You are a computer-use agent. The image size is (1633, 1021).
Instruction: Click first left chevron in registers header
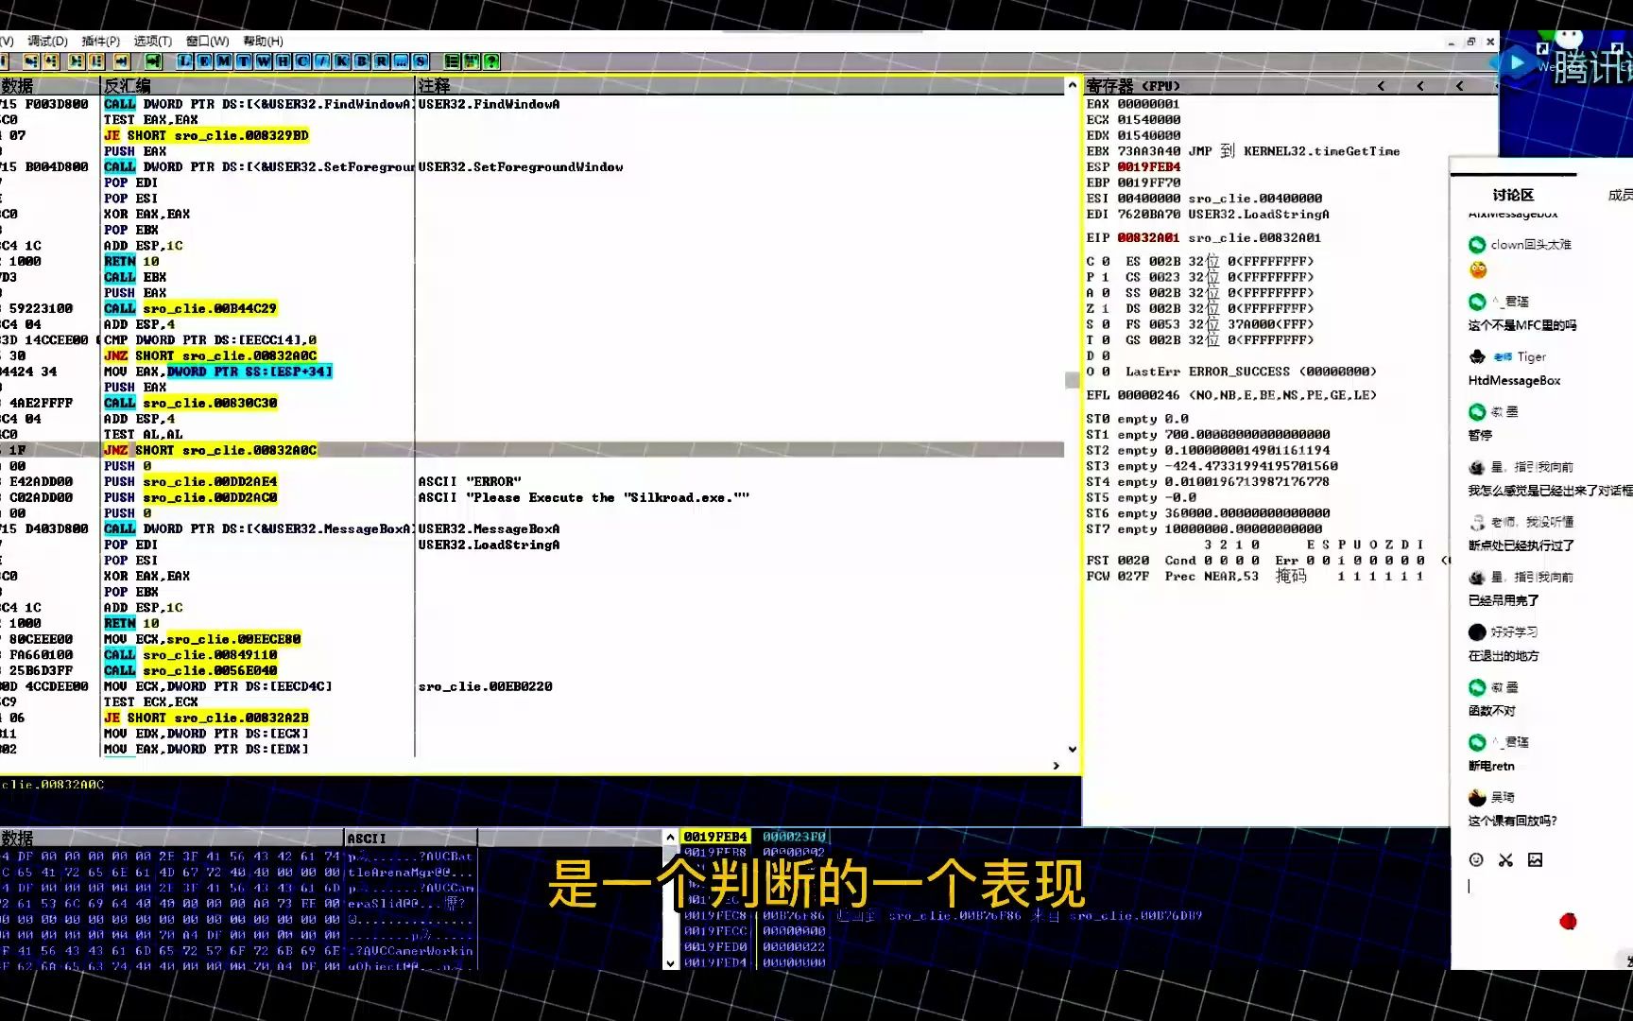[x=1381, y=86]
